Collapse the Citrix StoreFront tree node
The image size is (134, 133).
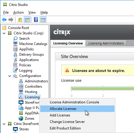(4, 124)
